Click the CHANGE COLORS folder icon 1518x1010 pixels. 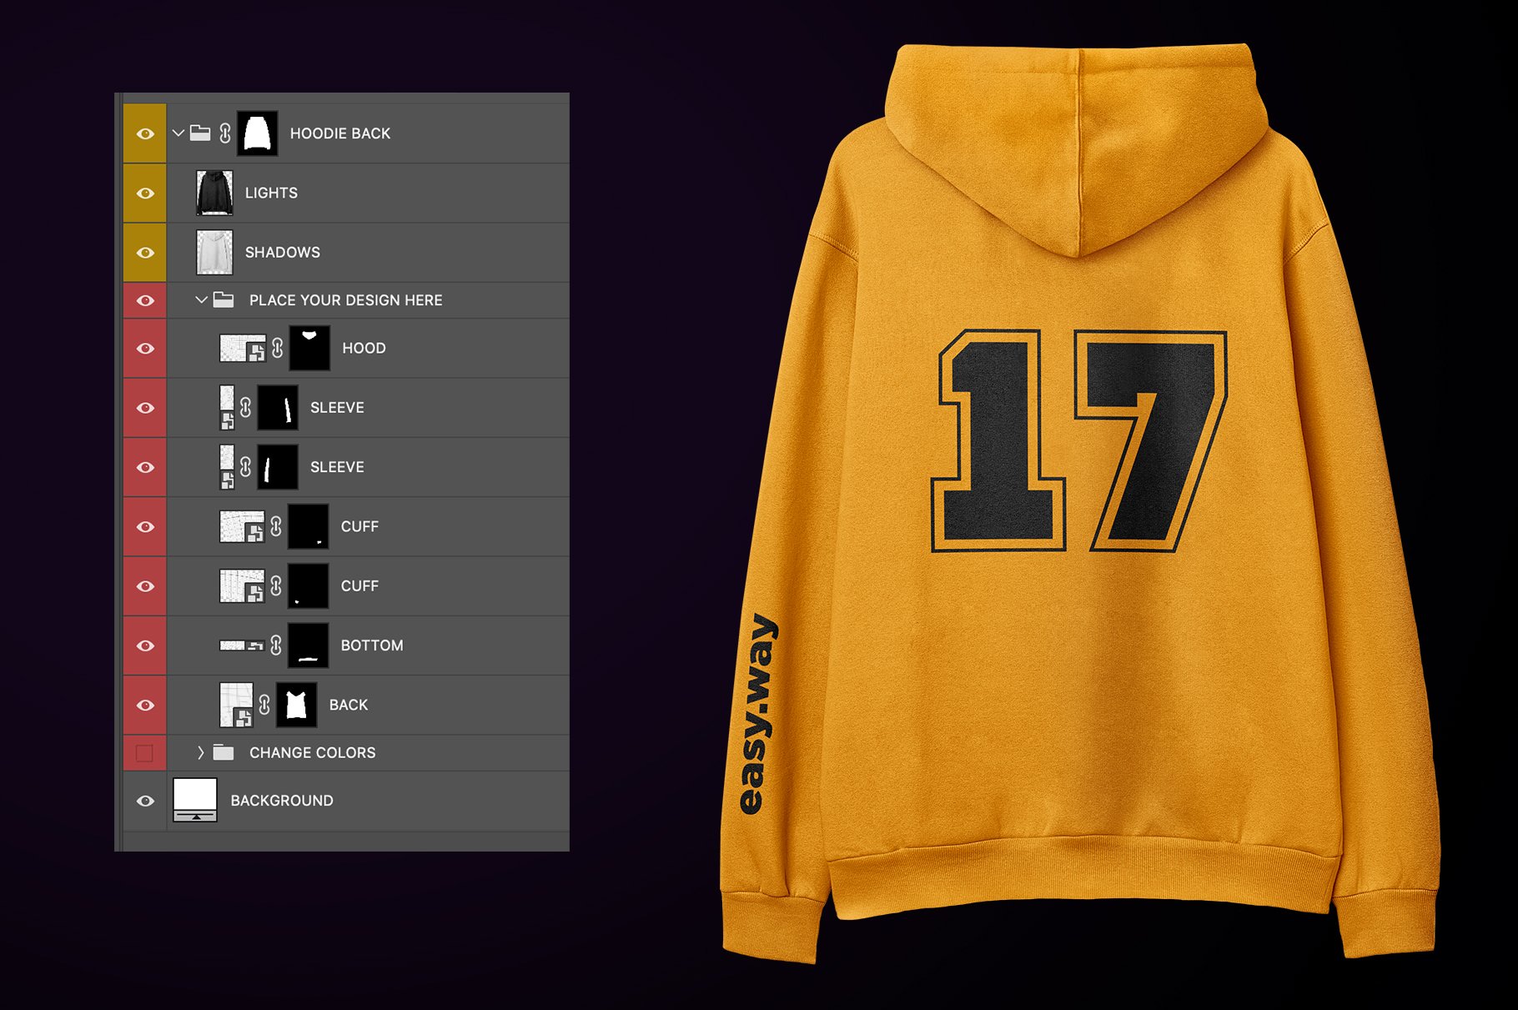(x=224, y=752)
